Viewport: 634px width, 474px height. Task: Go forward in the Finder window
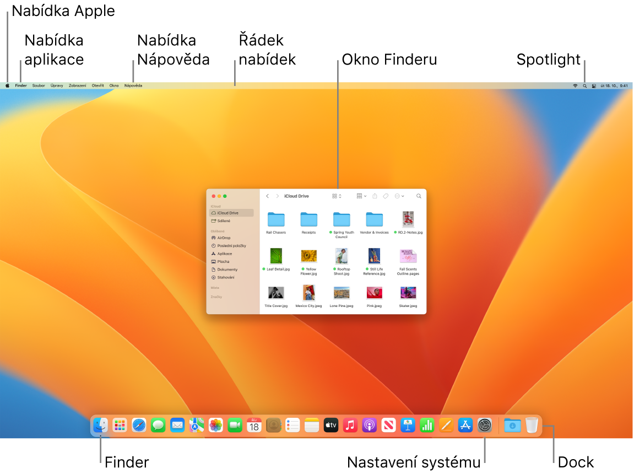(278, 196)
